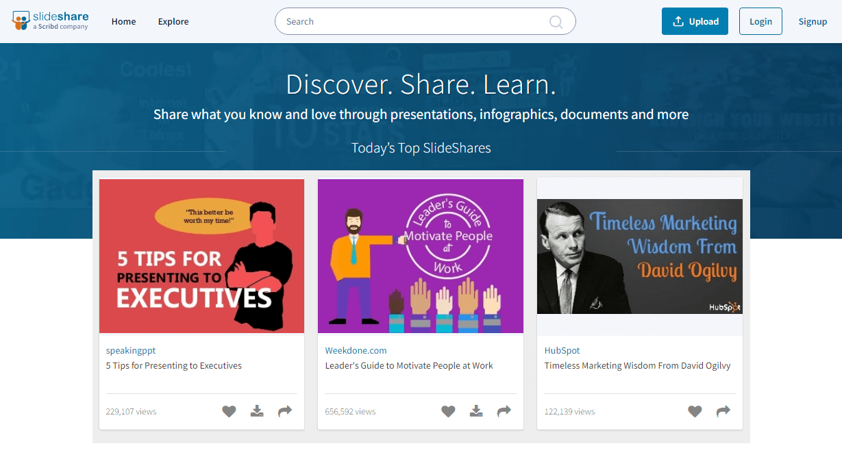The height and width of the screenshot is (461, 842).
Task: Share the 5 Tips for Presenting presentation
Action: pos(284,411)
